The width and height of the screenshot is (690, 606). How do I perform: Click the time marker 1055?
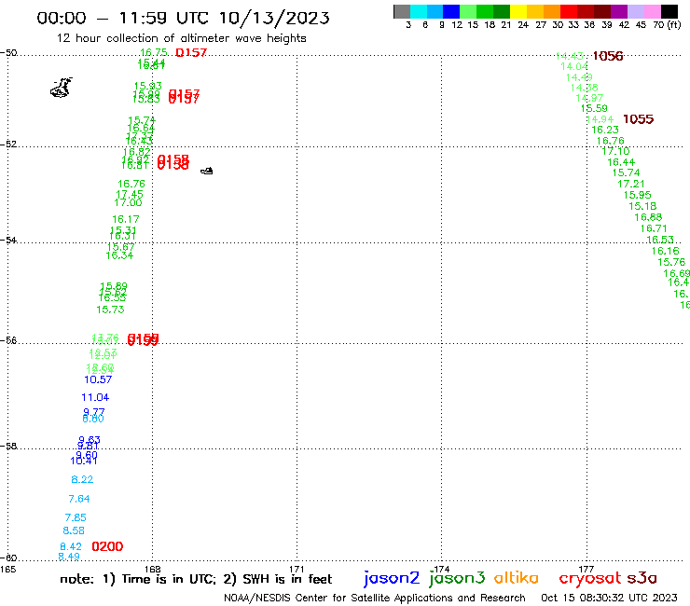[639, 119]
